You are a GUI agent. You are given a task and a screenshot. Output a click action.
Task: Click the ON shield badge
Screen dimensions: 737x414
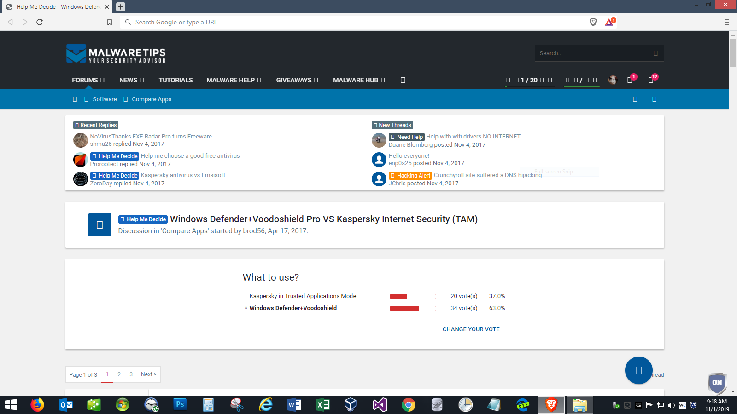pos(717,383)
